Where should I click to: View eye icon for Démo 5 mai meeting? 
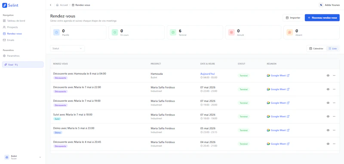point(328,130)
